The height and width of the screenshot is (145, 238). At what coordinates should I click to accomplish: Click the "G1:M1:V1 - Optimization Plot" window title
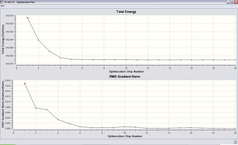pos(19,2)
